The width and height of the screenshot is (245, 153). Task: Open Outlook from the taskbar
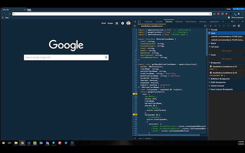pos(41,143)
